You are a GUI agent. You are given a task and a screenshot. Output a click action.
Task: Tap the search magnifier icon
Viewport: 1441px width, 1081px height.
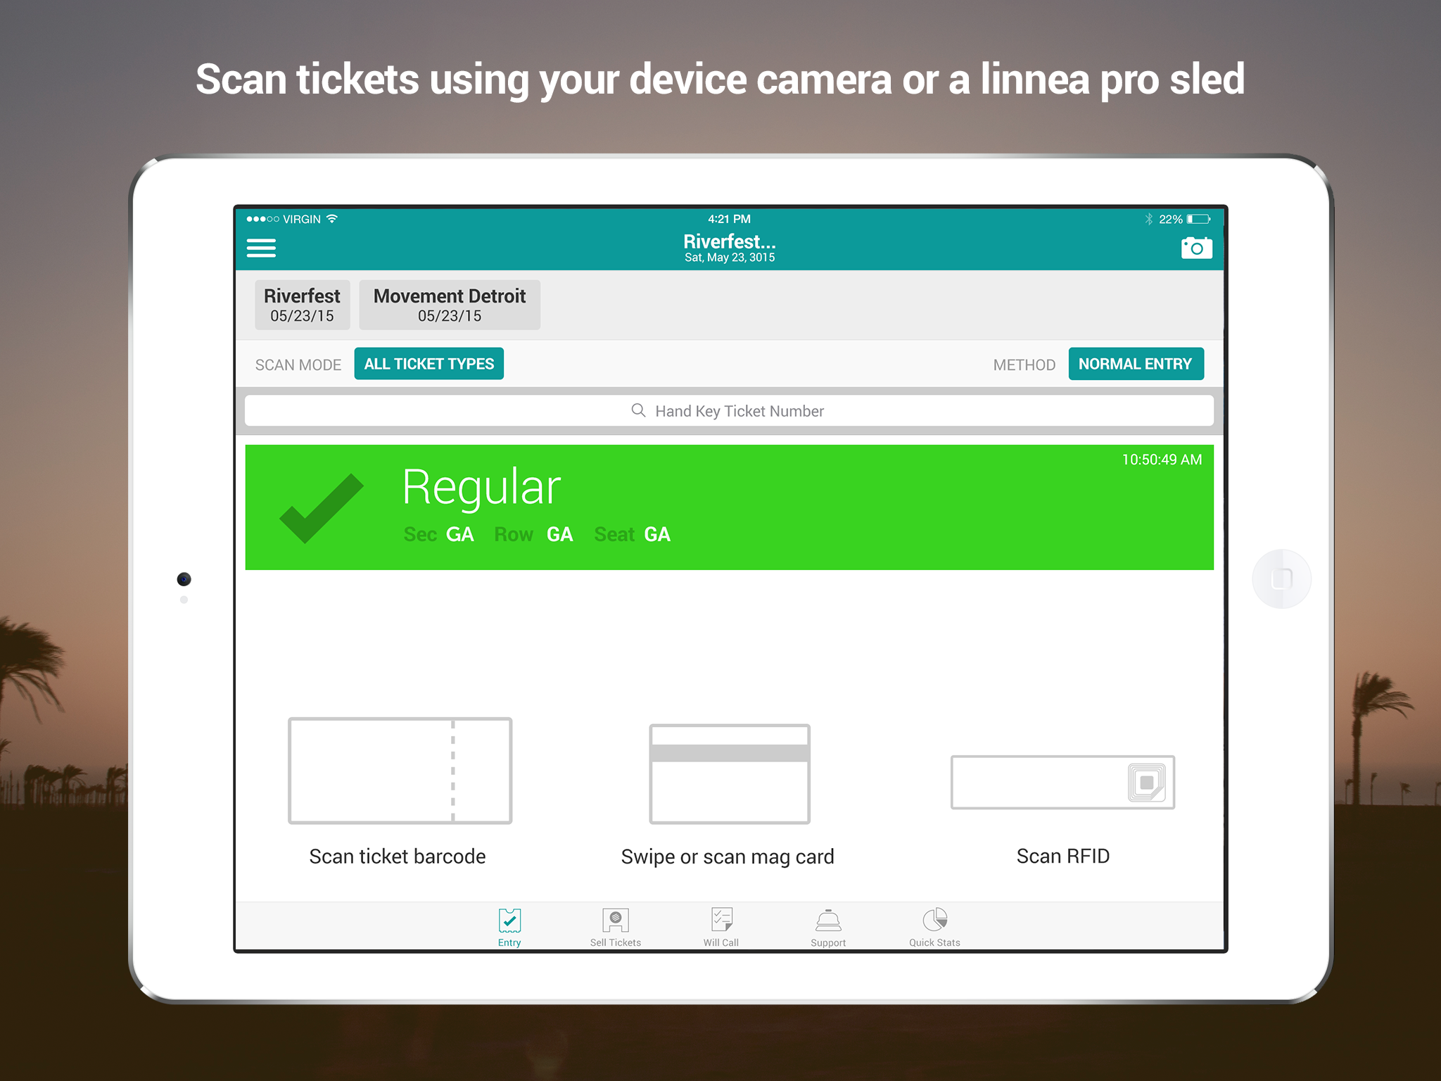(638, 410)
